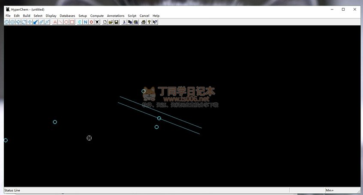Image resolution: width=363 pixels, height=195 pixels.
Task: Set default element to Carbon C
Action: coord(80,22)
